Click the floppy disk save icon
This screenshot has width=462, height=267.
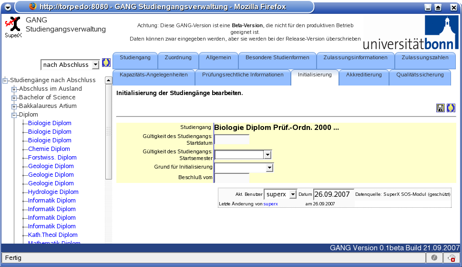441,108
